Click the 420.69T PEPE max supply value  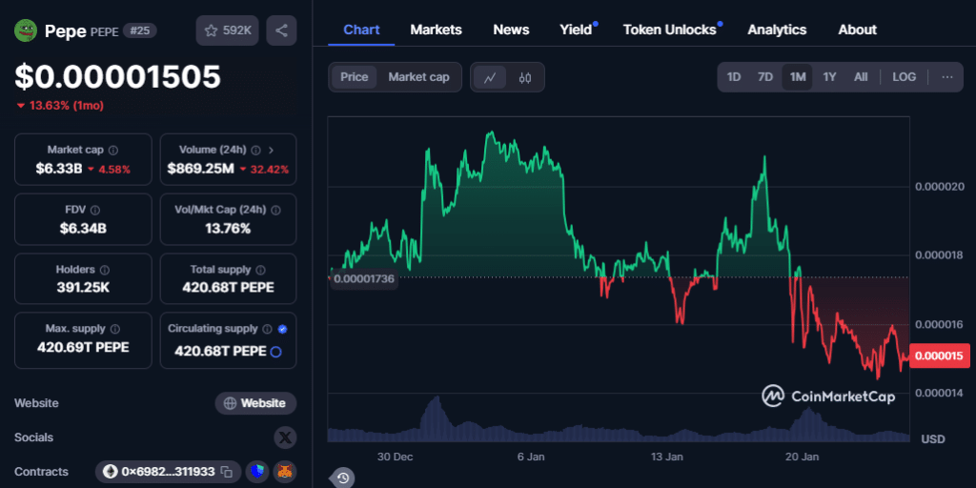(83, 347)
